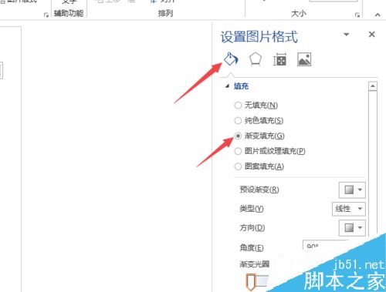Click the 预设渐变(R) label
Image resolution: width=386 pixels, height=292 pixels.
tap(259, 190)
